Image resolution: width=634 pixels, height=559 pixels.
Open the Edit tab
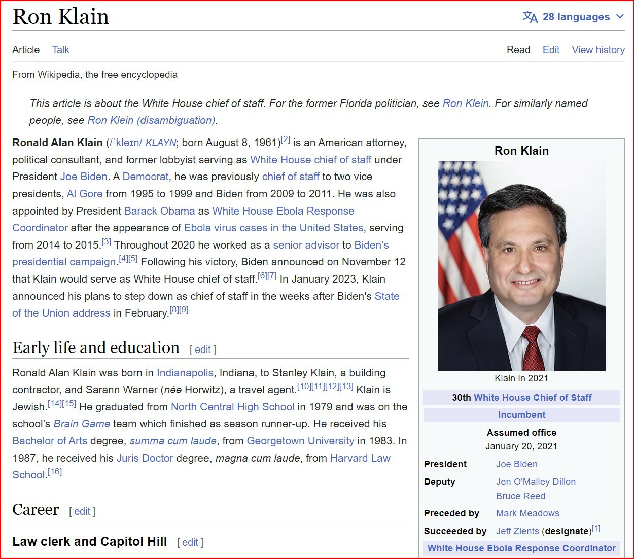point(551,50)
